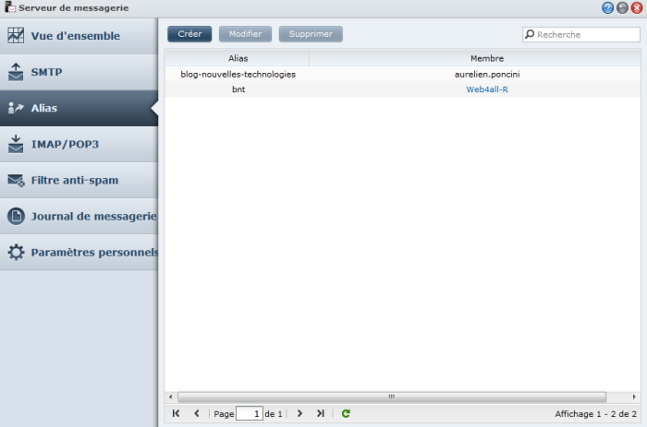
Task: Select the Alias section
Action: 79,108
